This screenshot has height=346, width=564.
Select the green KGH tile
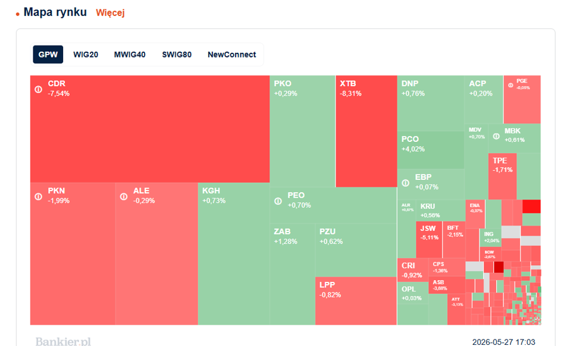click(x=234, y=254)
